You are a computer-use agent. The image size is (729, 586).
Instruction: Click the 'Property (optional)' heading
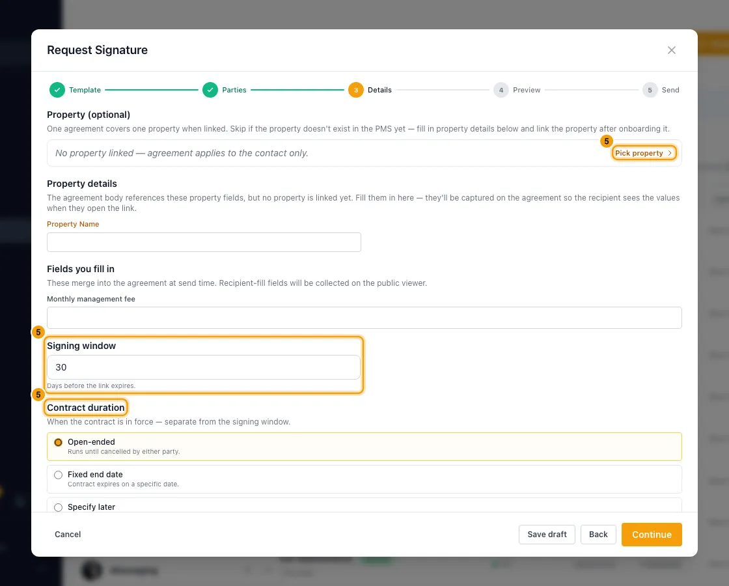coord(89,115)
